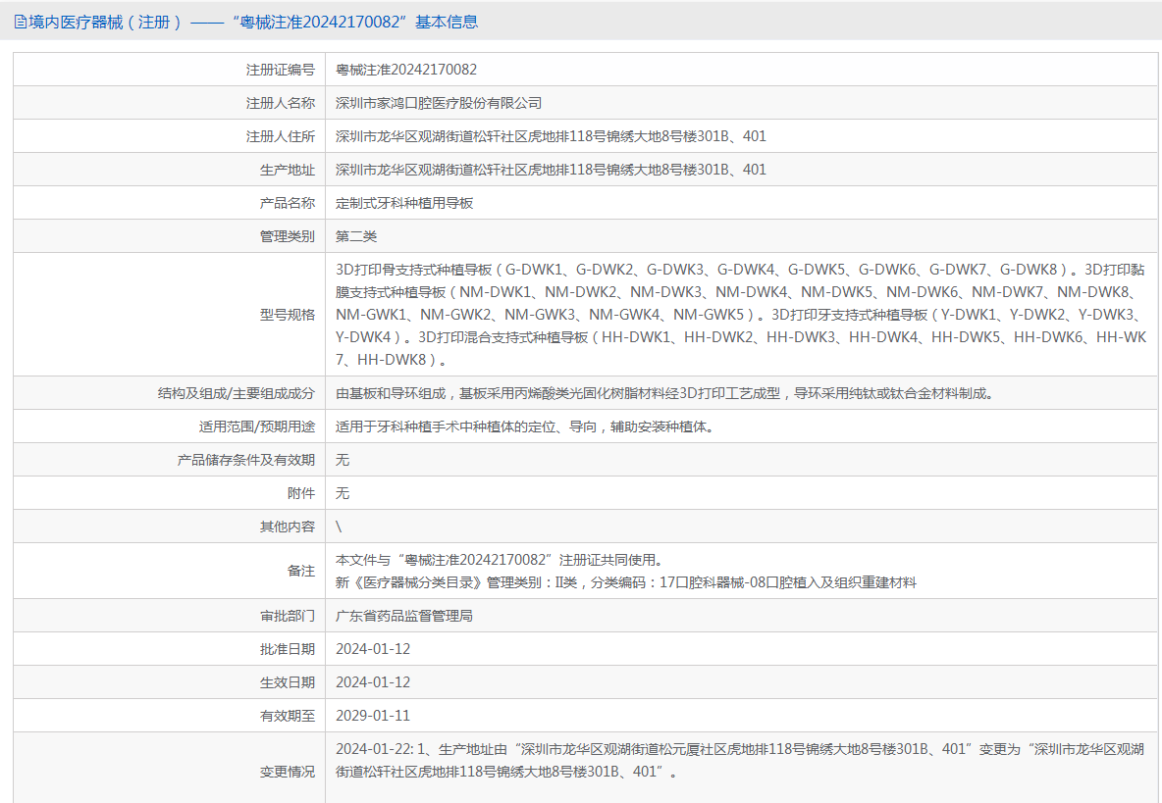Click the 变更情况 change record text
Image resolution: width=1162 pixels, height=803 pixels.
(x=739, y=761)
